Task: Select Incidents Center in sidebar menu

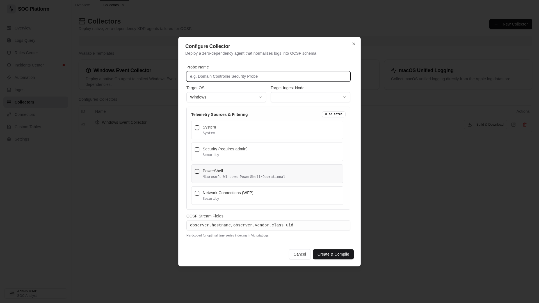Action: tap(29, 65)
